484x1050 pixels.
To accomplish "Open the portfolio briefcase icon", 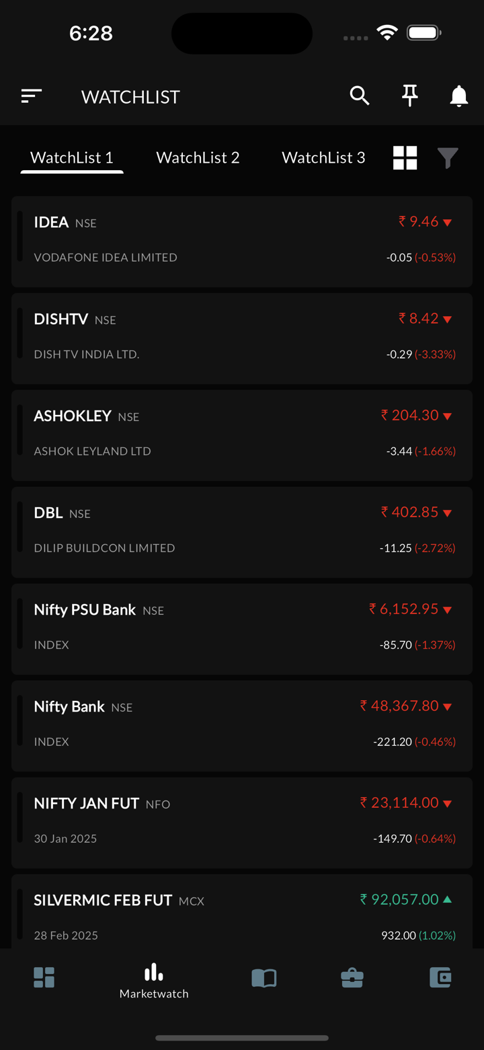I will click(x=352, y=977).
